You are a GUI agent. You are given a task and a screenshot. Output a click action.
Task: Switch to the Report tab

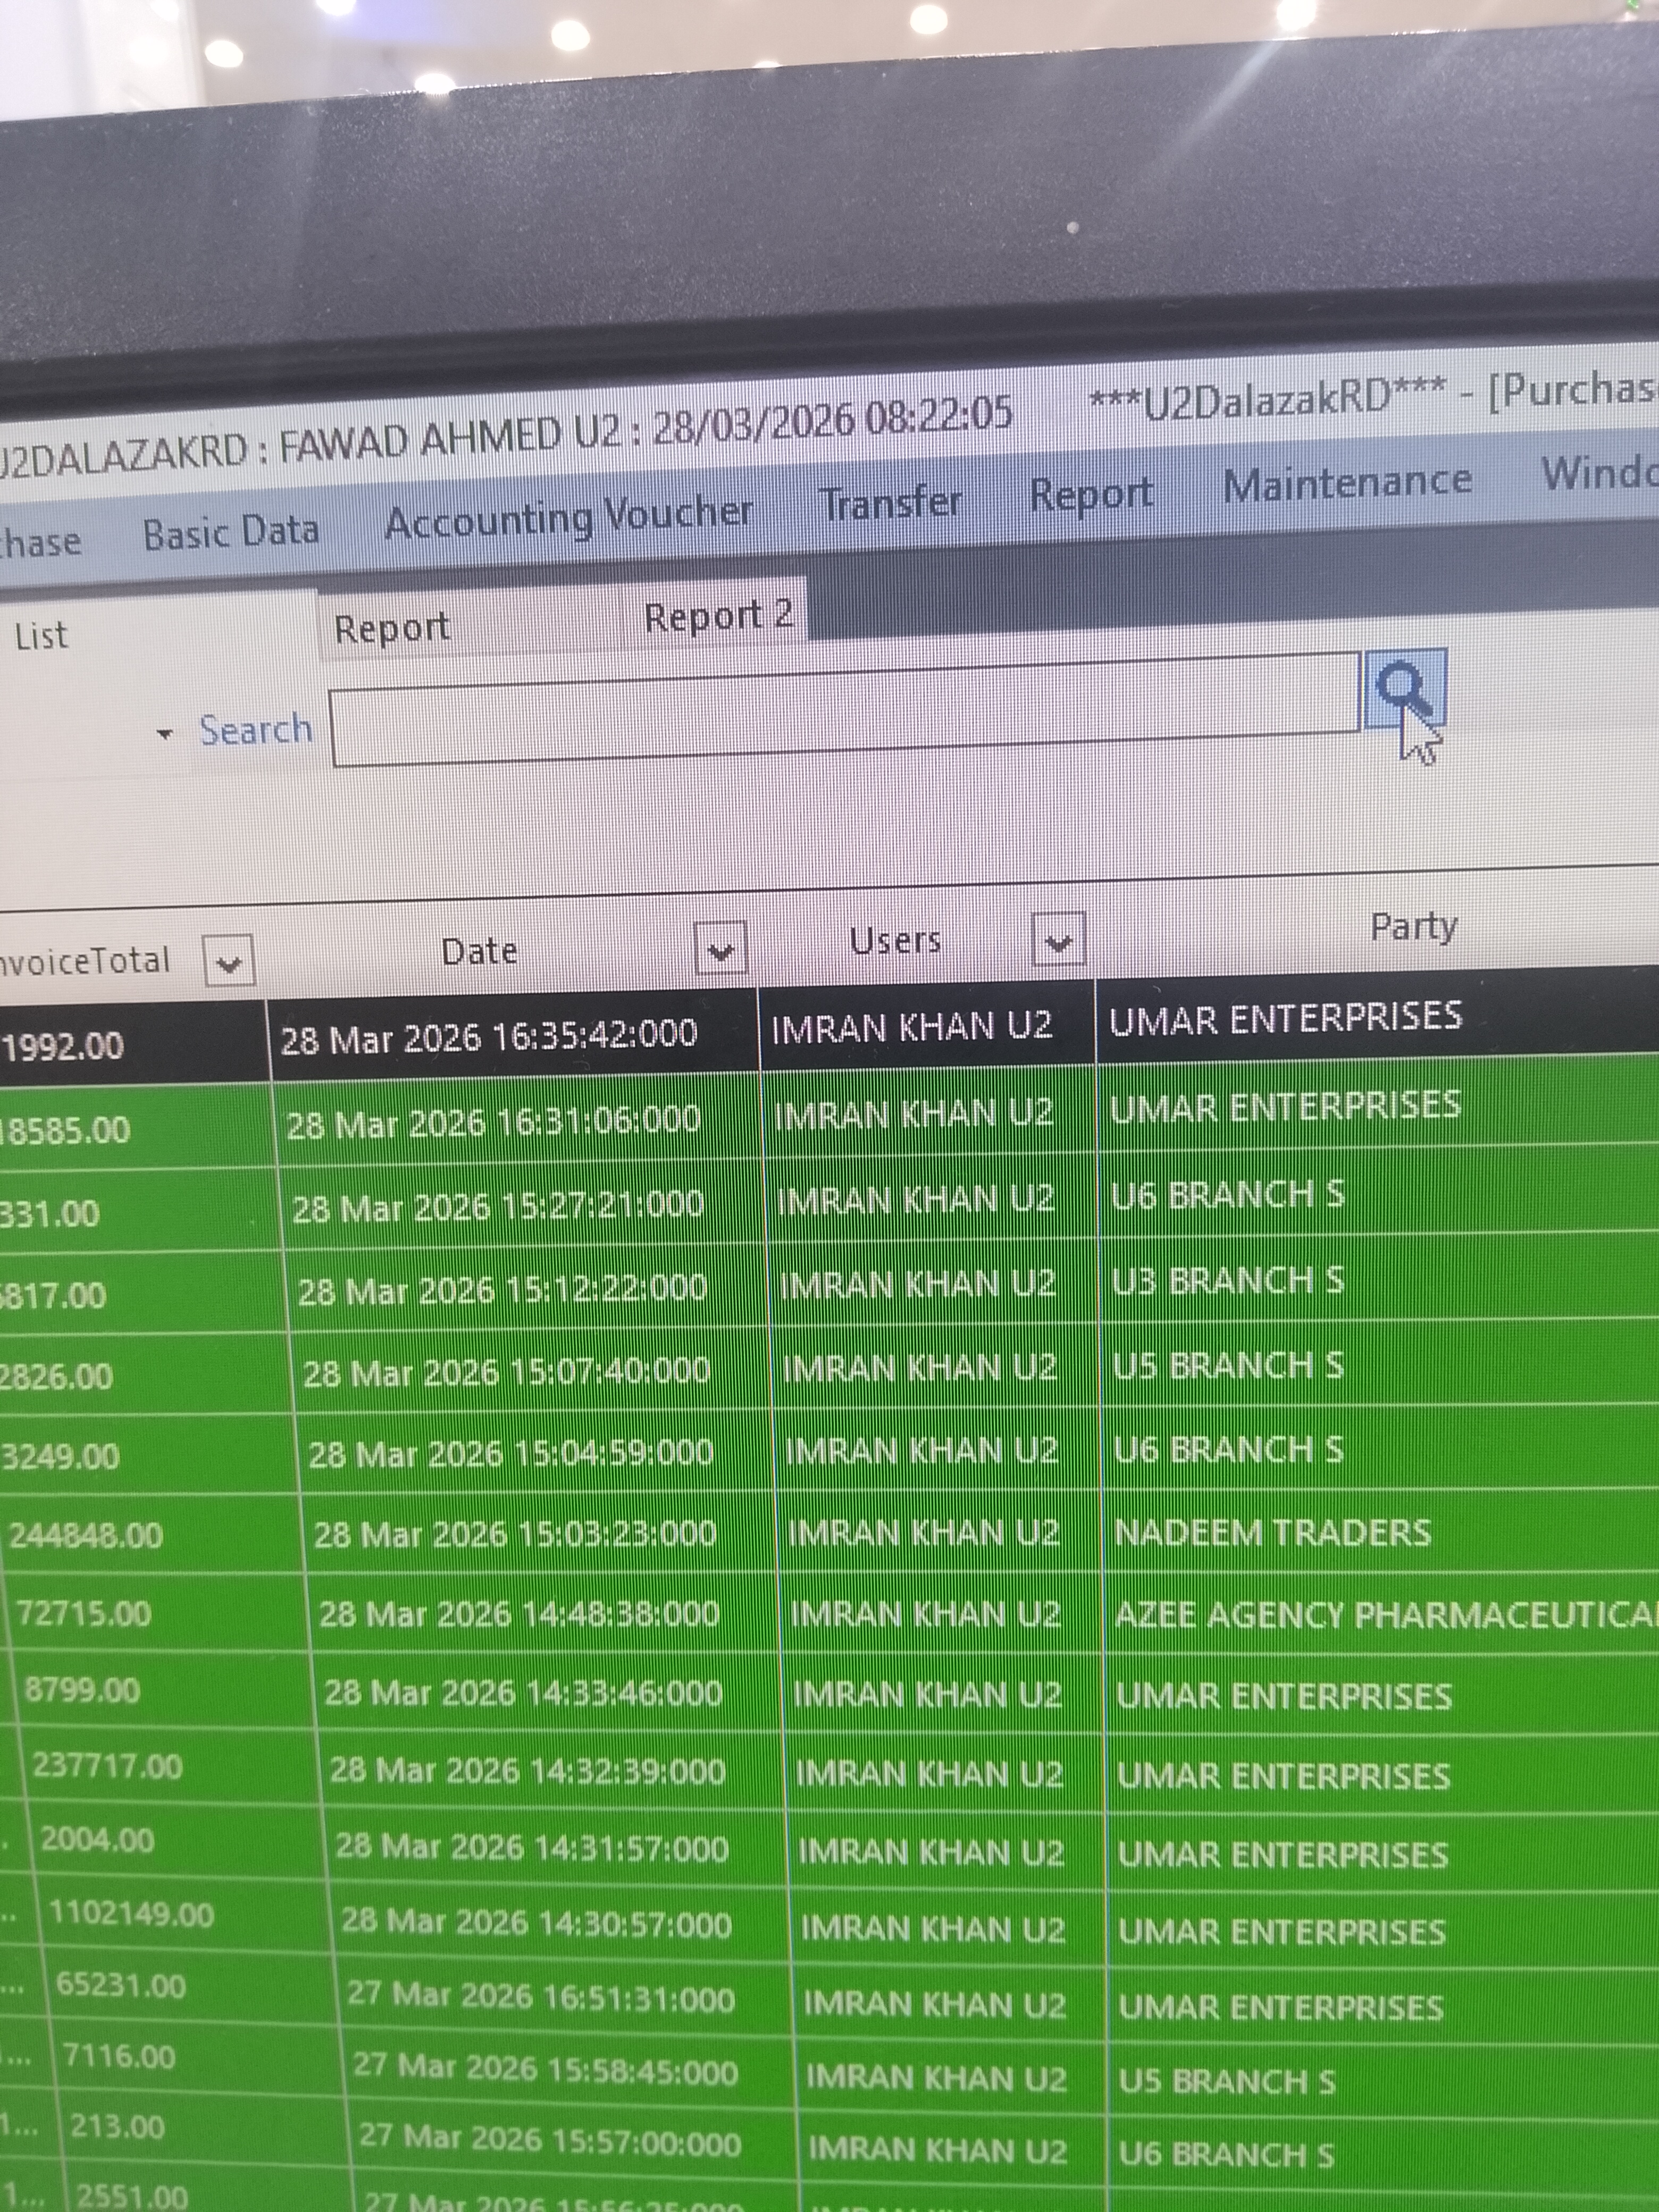pyautogui.click(x=392, y=627)
